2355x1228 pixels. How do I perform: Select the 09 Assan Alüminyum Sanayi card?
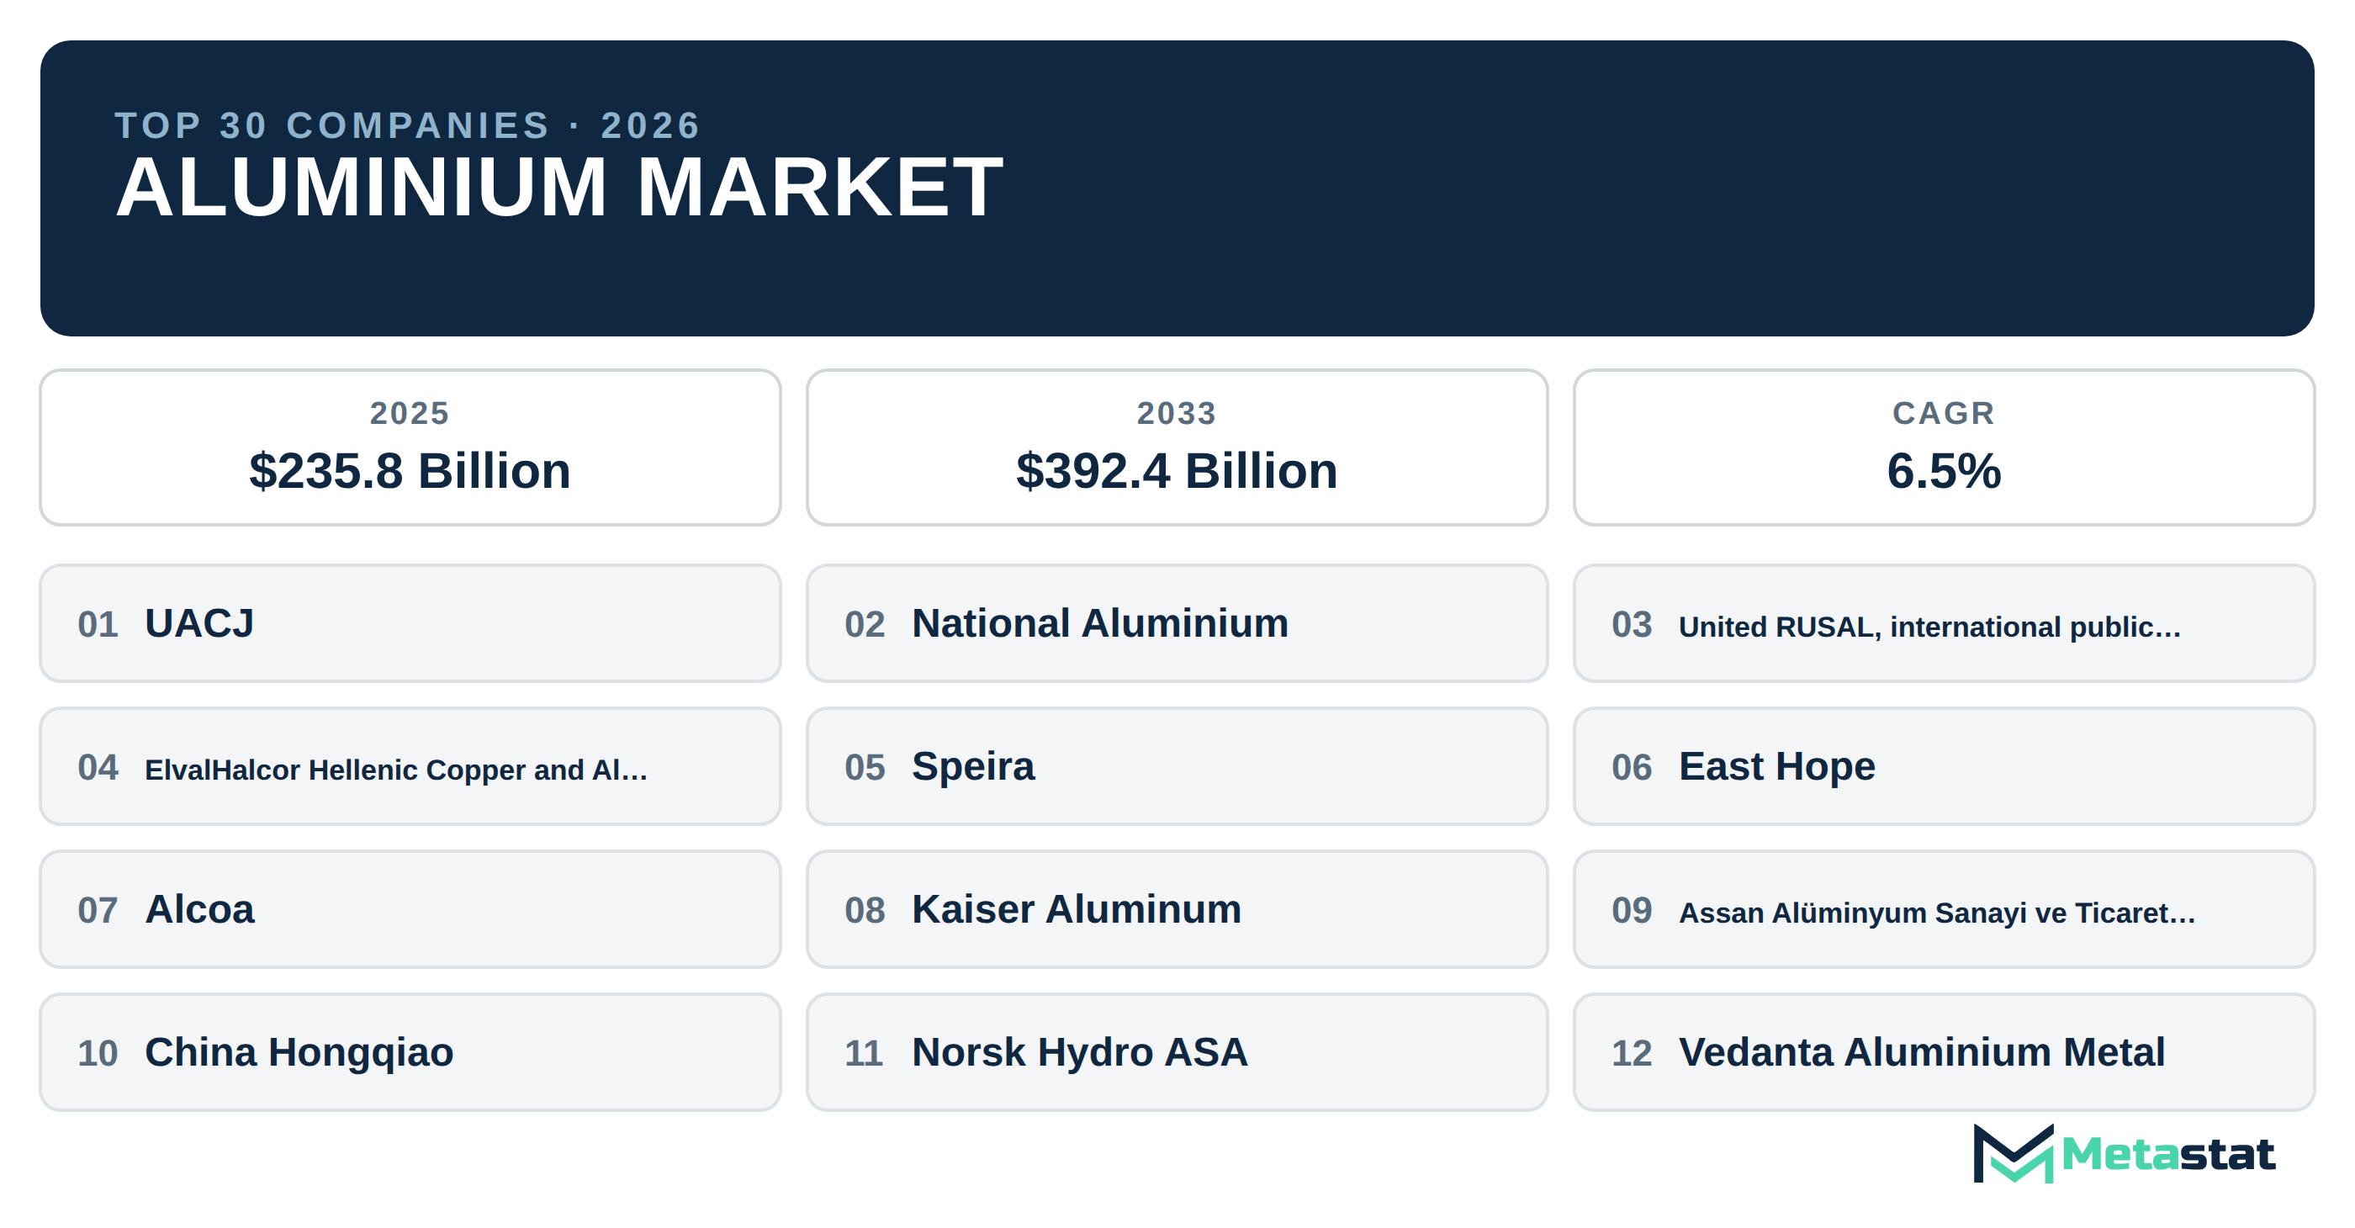click(1944, 909)
